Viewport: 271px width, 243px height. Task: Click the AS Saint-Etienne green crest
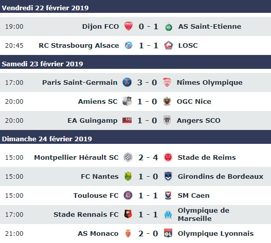pyautogui.click(x=169, y=27)
